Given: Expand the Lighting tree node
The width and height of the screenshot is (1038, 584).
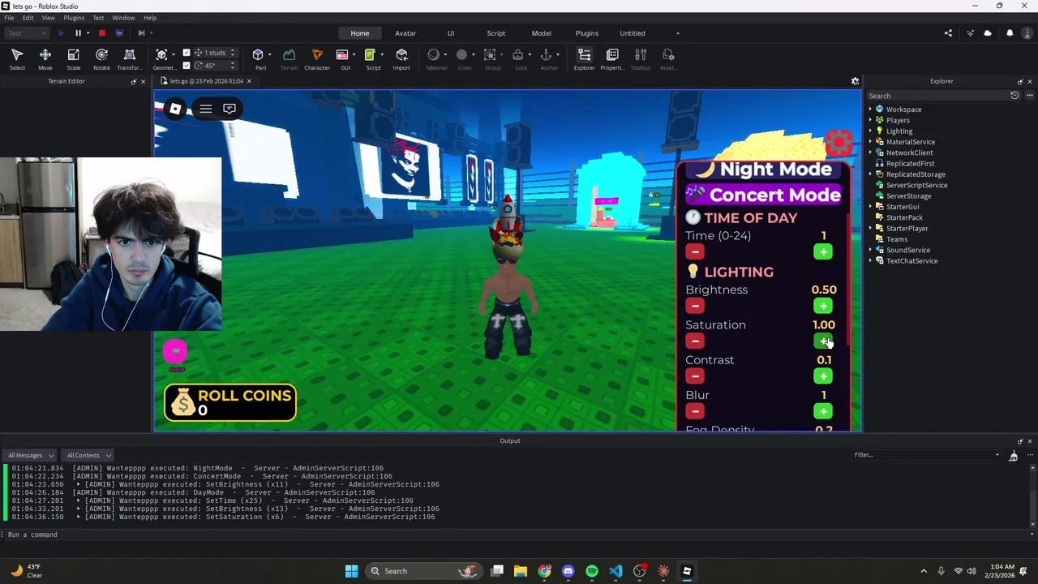Looking at the screenshot, I should click(871, 131).
